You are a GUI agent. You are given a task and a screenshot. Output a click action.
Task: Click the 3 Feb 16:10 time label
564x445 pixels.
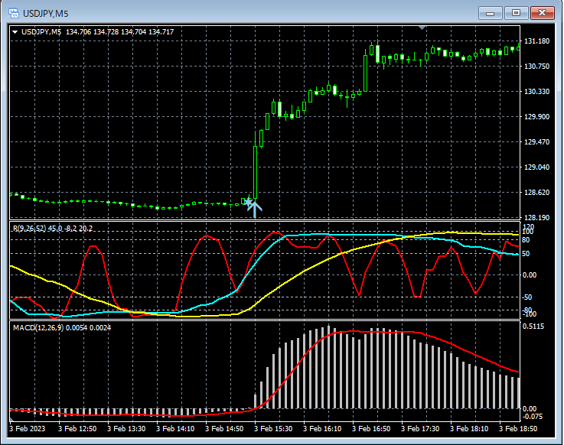322,429
